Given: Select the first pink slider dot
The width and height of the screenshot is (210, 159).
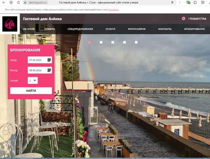Looking at the screenshot, I should (89, 42).
